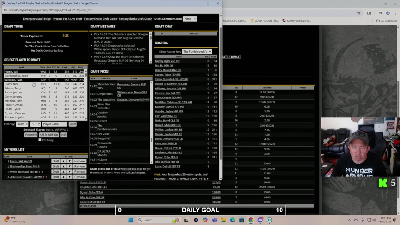Open the Team filter dropdown
This screenshot has width=400, height=225.
[22, 124]
